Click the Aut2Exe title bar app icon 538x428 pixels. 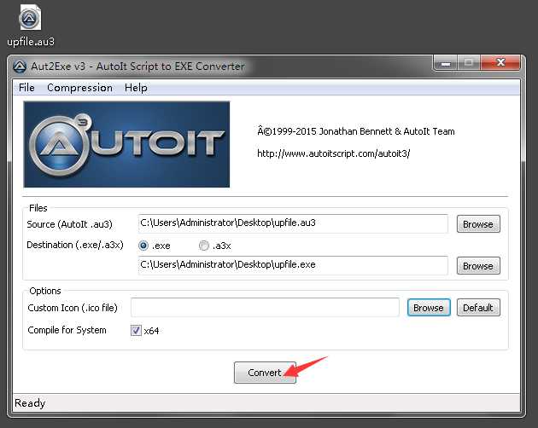(x=20, y=67)
